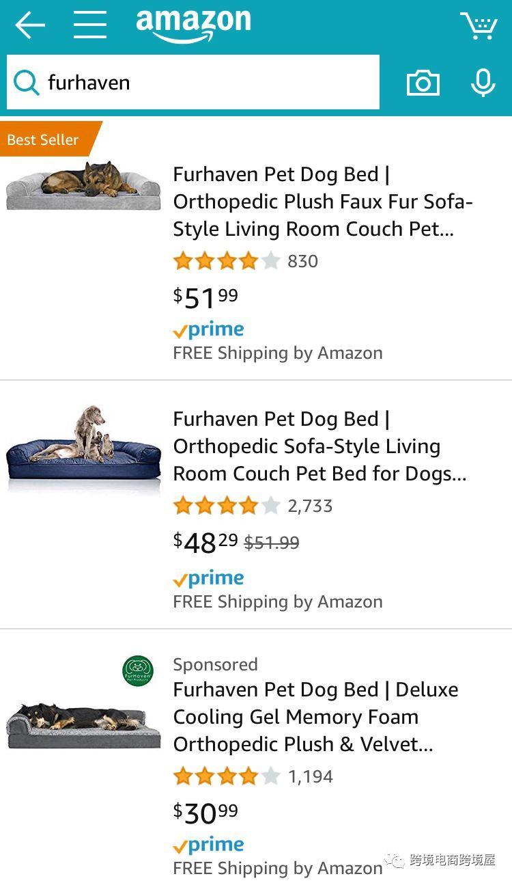Open the sponsored dark gray bed thumbnail
Image resolution: width=512 pixels, height=883 pixels.
[83, 727]
